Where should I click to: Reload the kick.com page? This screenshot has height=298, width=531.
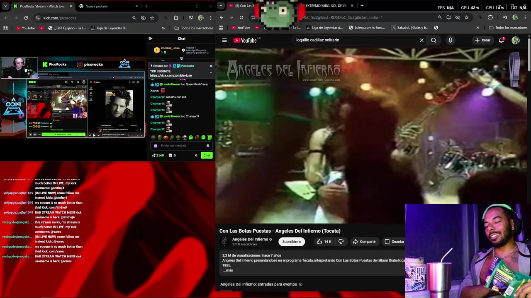pos(26,18)
